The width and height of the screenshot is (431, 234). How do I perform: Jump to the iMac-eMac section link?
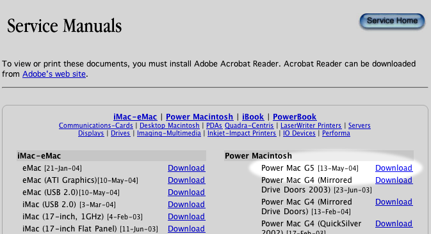pyautogui.click(x=135, y=117)
